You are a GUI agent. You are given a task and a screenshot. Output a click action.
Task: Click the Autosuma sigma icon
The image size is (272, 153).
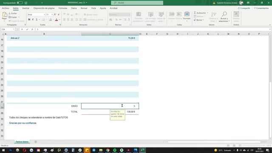(x=195, y=13)
